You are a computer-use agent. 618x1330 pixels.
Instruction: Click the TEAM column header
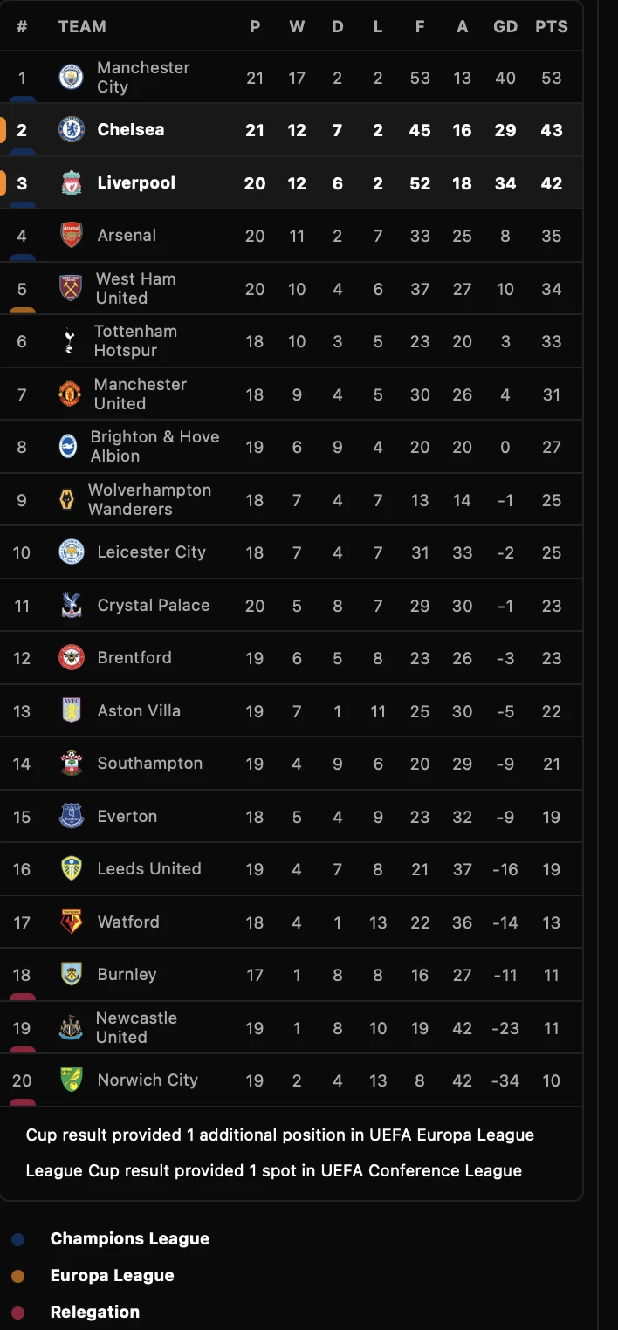coord(82,27)
